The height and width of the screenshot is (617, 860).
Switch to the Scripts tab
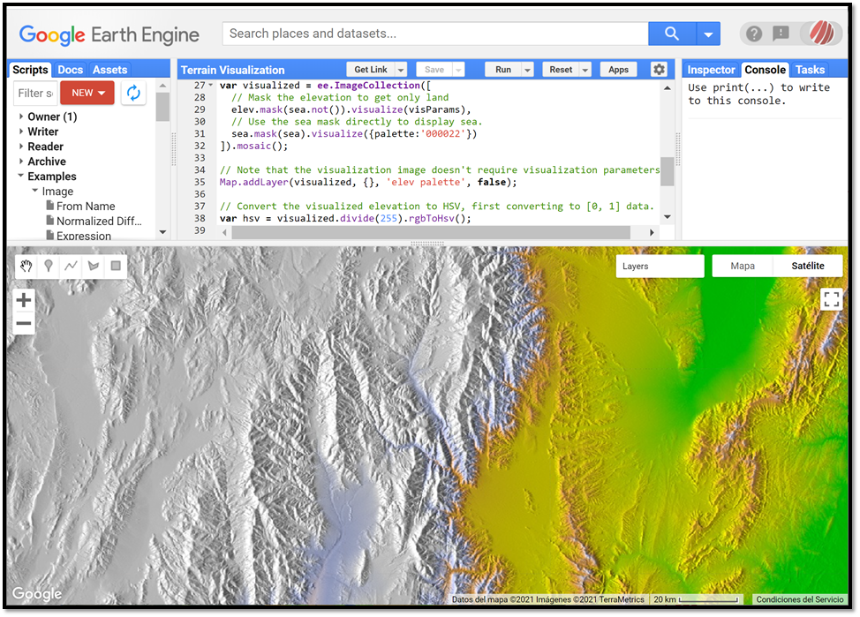pyautogui.click(x=30, y=70)
